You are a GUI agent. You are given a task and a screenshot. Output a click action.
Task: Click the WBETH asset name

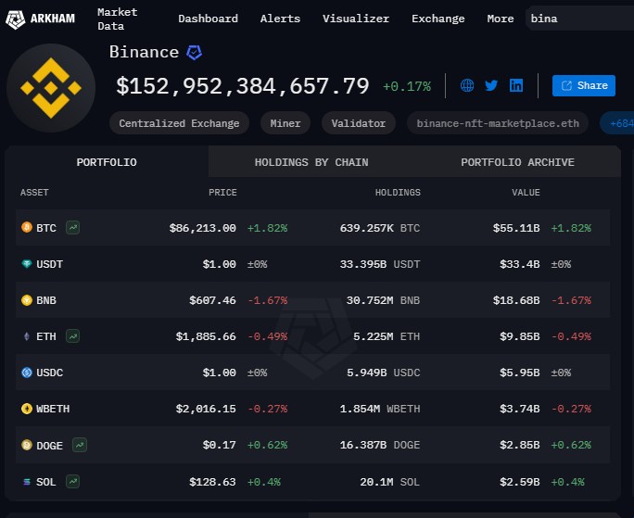[53, 409]
